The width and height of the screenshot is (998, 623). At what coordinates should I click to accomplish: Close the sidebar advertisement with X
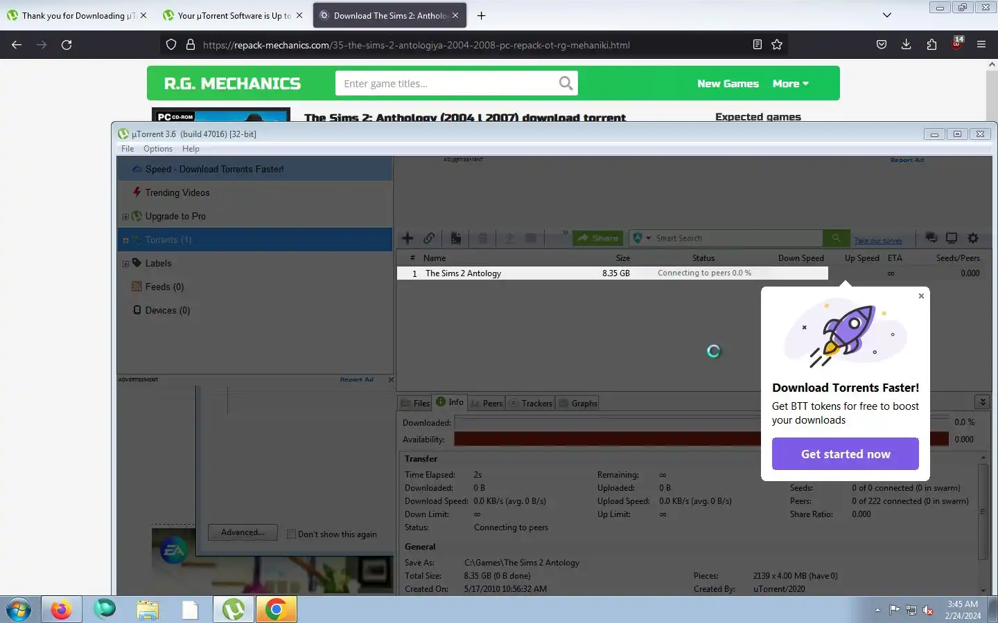[x=391, y=379]
